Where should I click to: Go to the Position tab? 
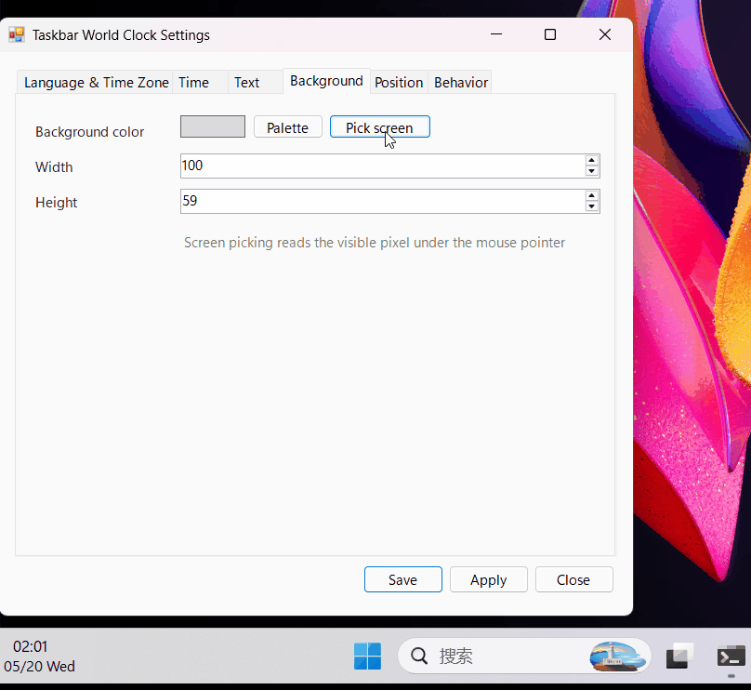pos(399,83)
